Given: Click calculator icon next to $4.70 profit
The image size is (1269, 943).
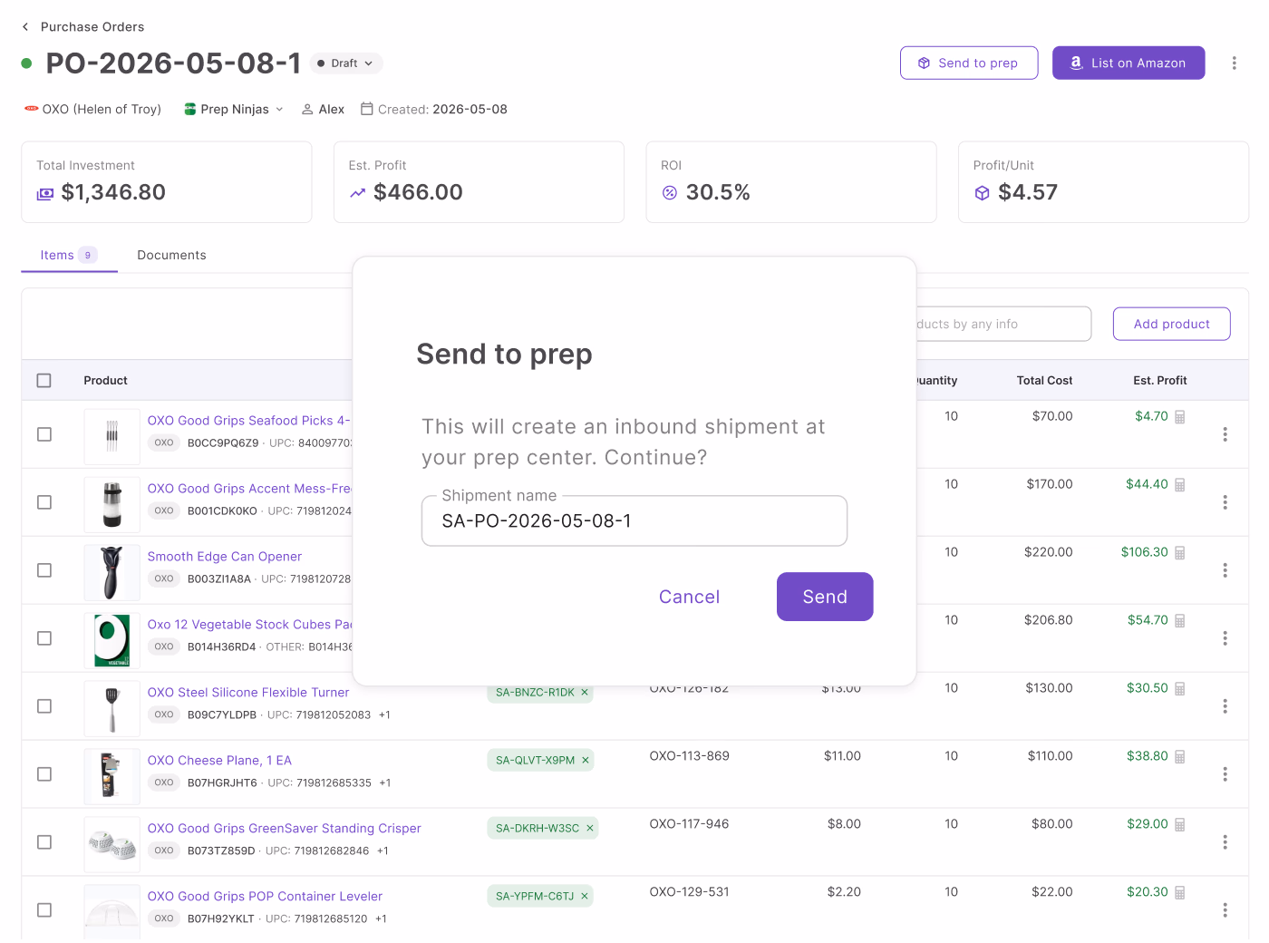Looking at the screenshot, I should (1180, 417).
